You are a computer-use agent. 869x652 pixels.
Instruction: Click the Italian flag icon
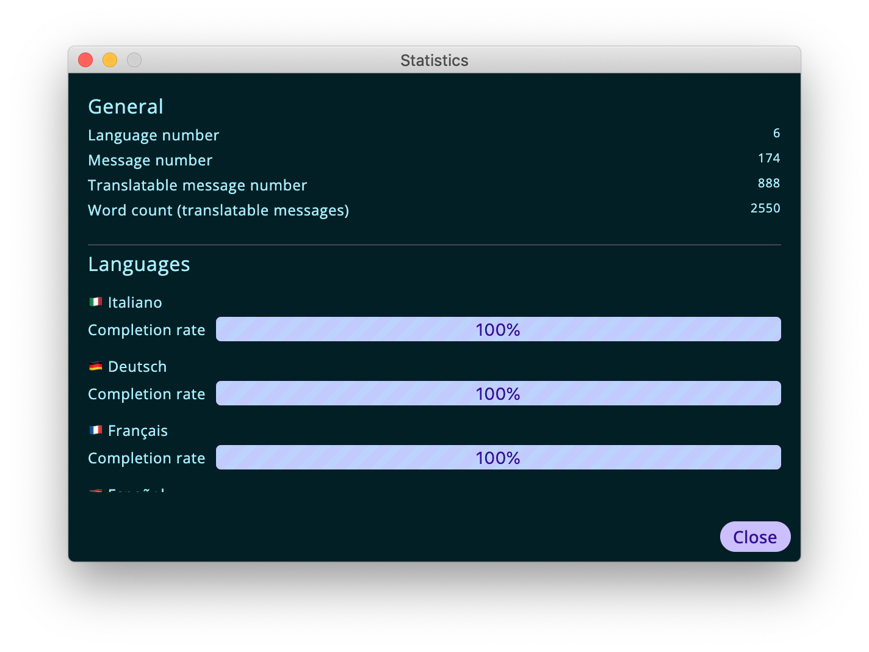coord(96,302)
